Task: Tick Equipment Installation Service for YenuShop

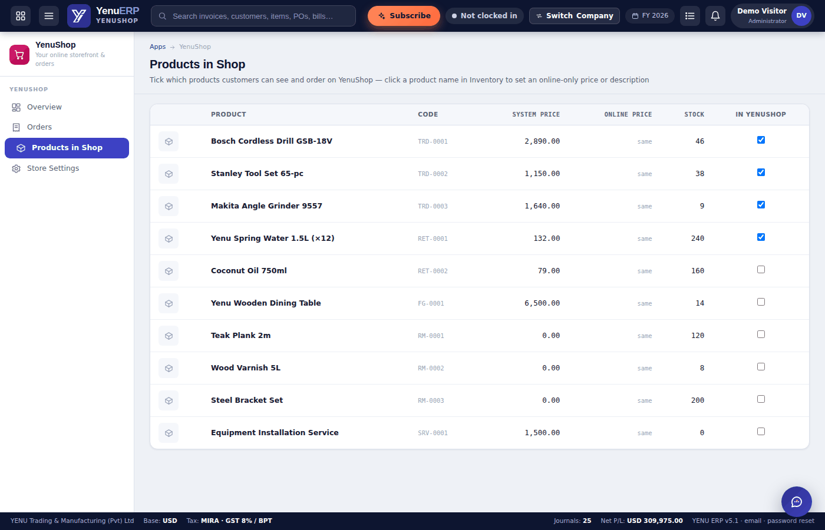Action: coord(761,432)
